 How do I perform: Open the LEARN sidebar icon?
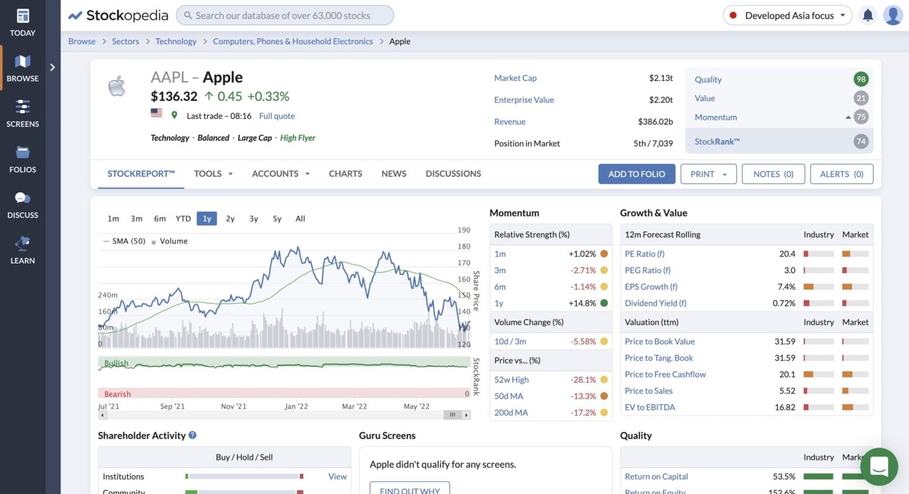22,249
